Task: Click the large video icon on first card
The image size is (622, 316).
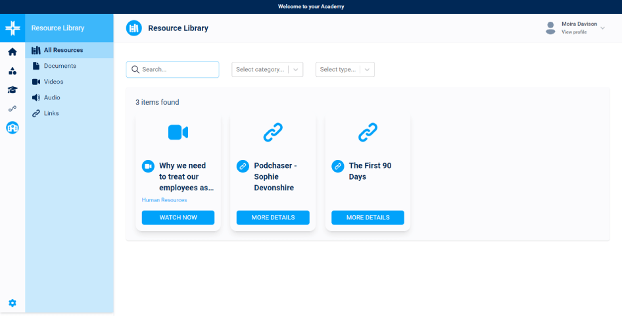Action: [x=178, y=132]
